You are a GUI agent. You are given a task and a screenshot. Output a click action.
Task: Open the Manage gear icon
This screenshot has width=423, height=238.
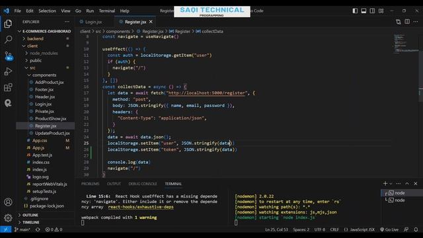[x=8, y=218]
